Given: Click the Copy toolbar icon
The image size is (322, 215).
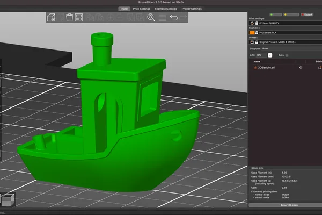Looking at the screenshot, I should [90, 18].
